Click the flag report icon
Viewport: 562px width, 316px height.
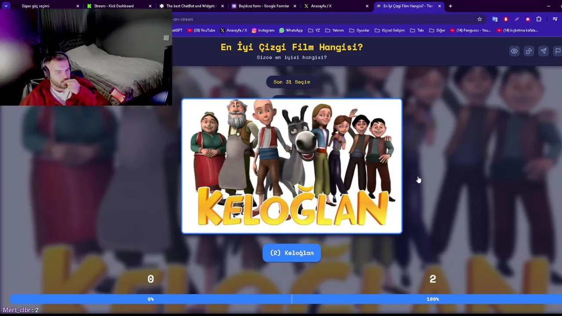[558, 51]
